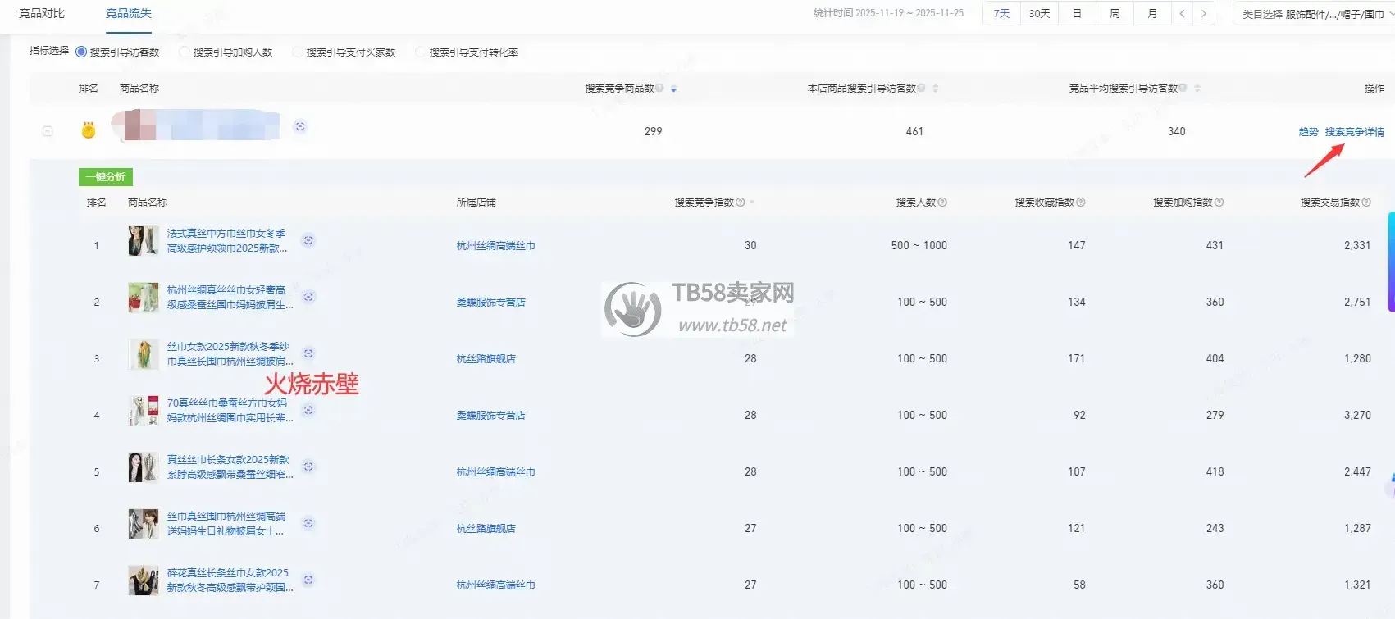1395x619 pixels.
Task: Click analysis icon beside rank 2 product
Action: pos(308,297)
